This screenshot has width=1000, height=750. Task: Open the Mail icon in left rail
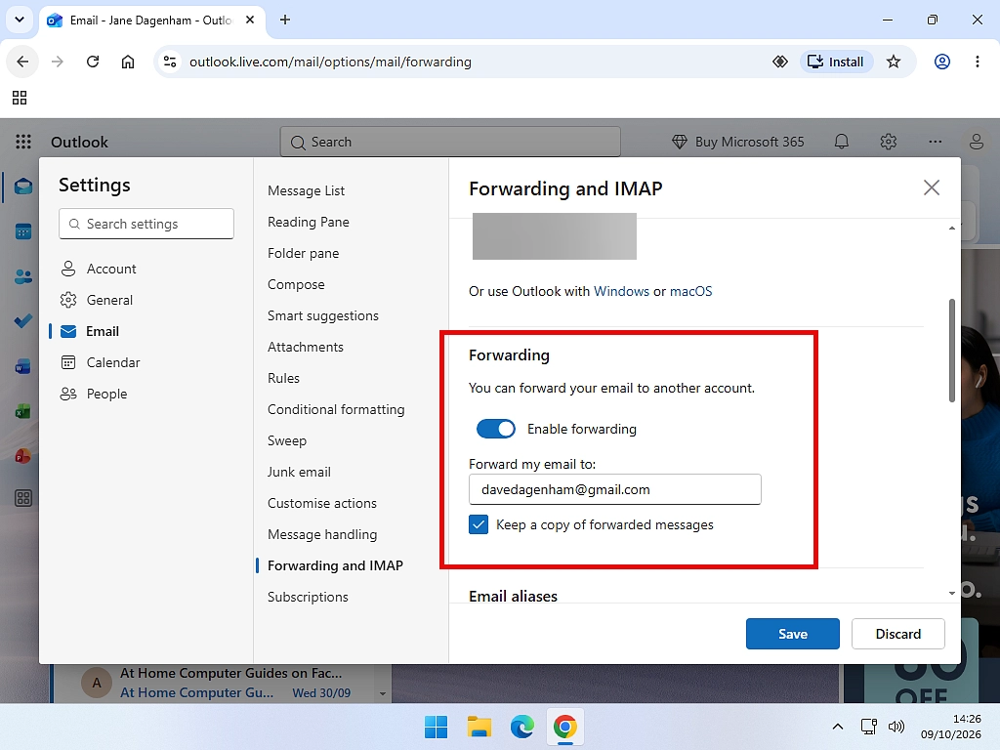pyautogui.click(x=23, y=187)
